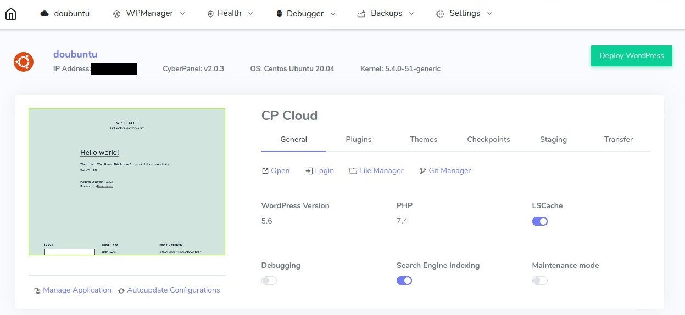Click the CP Cloud site title
This screenshot has height=315, width=685.
tap(289, 116)
